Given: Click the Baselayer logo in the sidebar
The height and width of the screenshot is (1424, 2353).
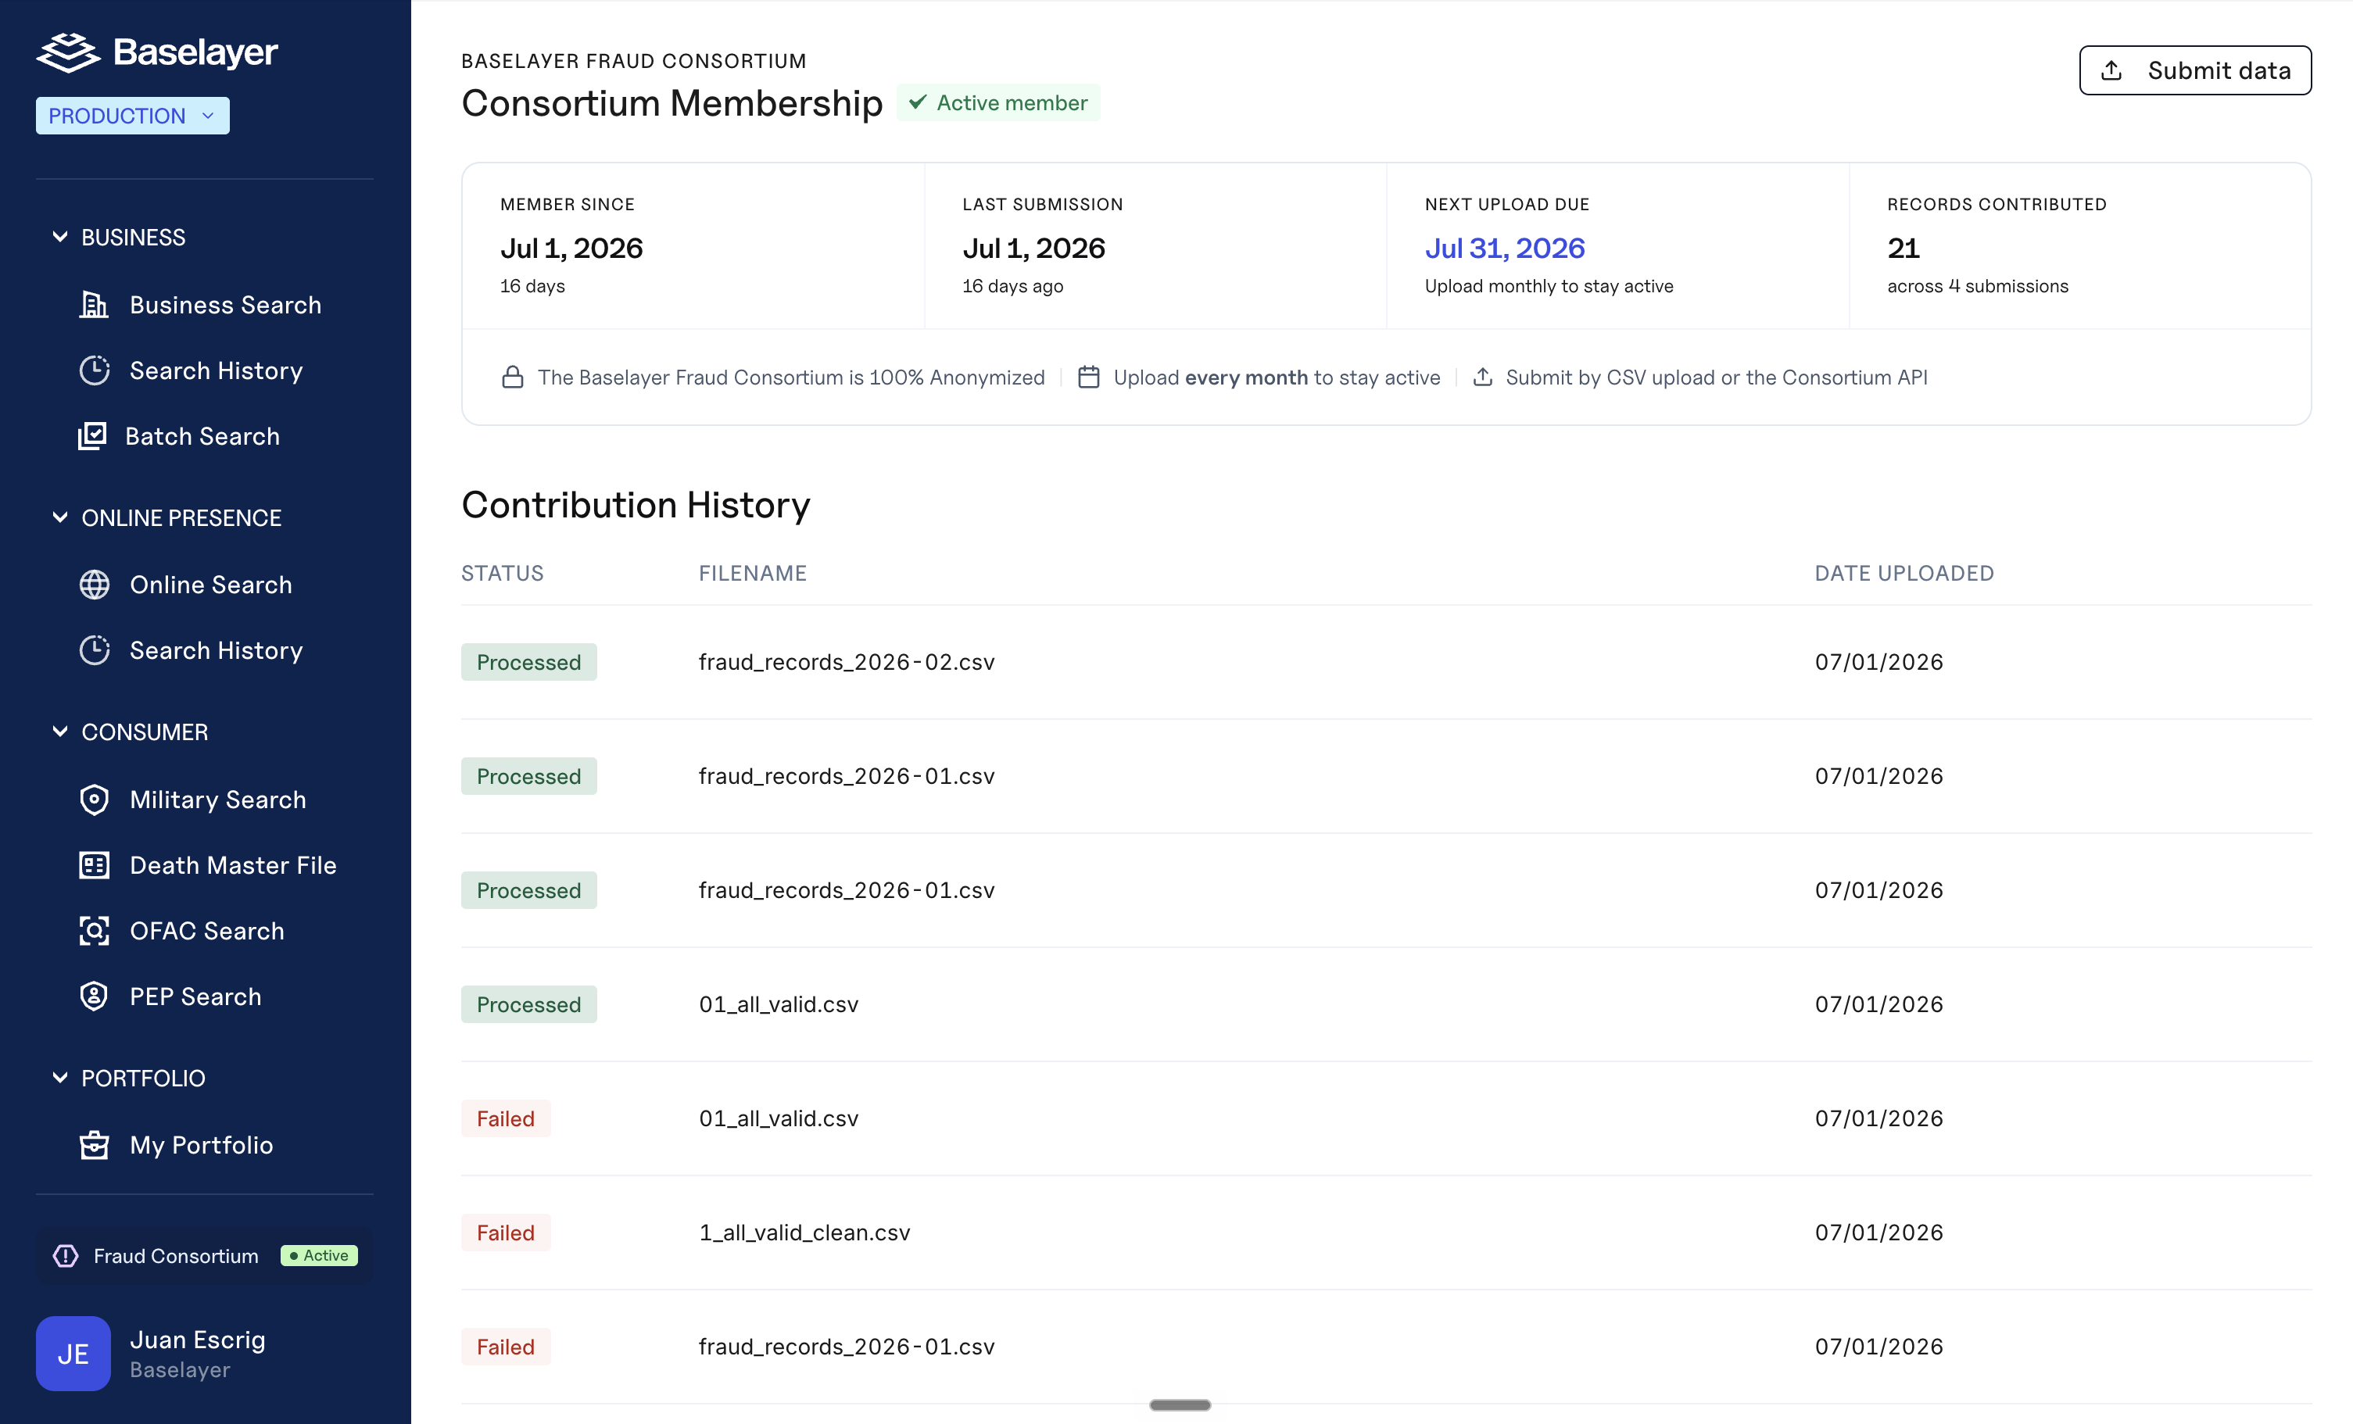Looking at the screenshot, I should click(x=156, y=52).
